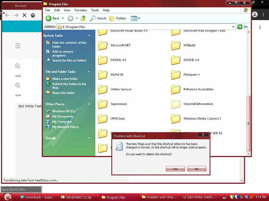Toggle the Folders pane button

[x=118, y=18]
